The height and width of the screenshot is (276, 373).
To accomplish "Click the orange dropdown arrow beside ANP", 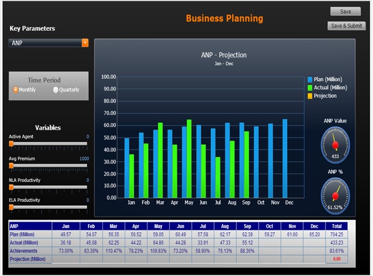I will (x=85, y=43).
